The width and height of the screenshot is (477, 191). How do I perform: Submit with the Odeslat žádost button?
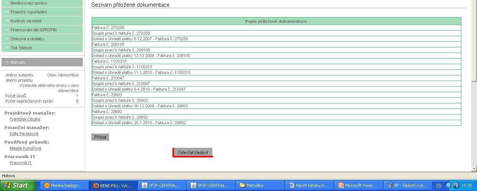coord(193,152)
